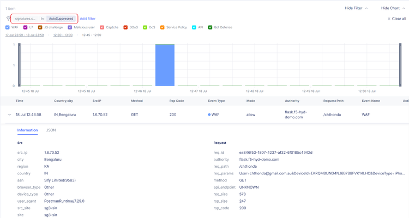Collapse the filter with Hide Filter
The image size is (409, 218).
(x=356, y=8)
